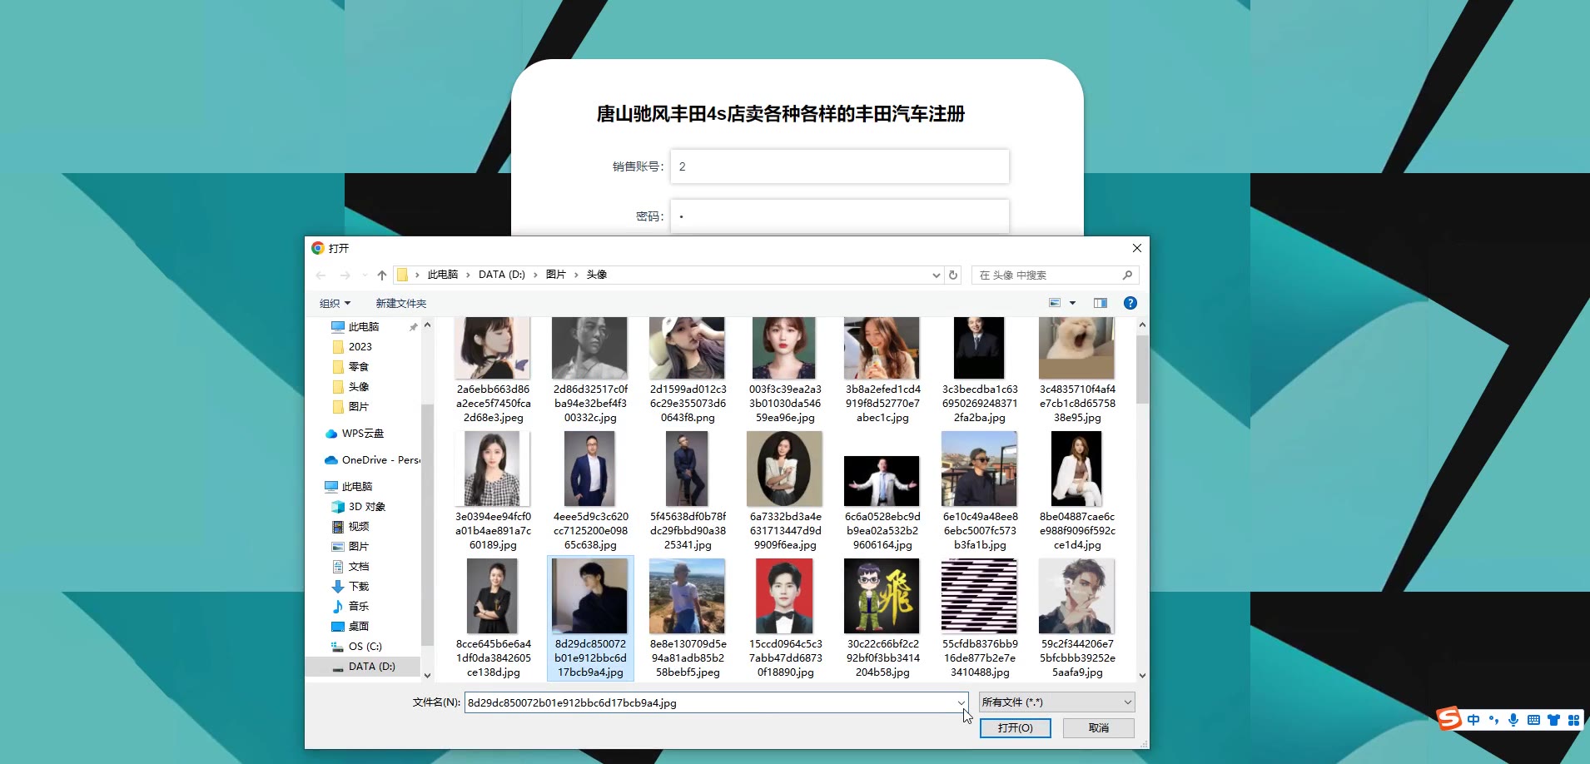This screenshot has height=764, width=1590.
Task: Click the file list scroll-down arrow
Action: coord(1142,675)
